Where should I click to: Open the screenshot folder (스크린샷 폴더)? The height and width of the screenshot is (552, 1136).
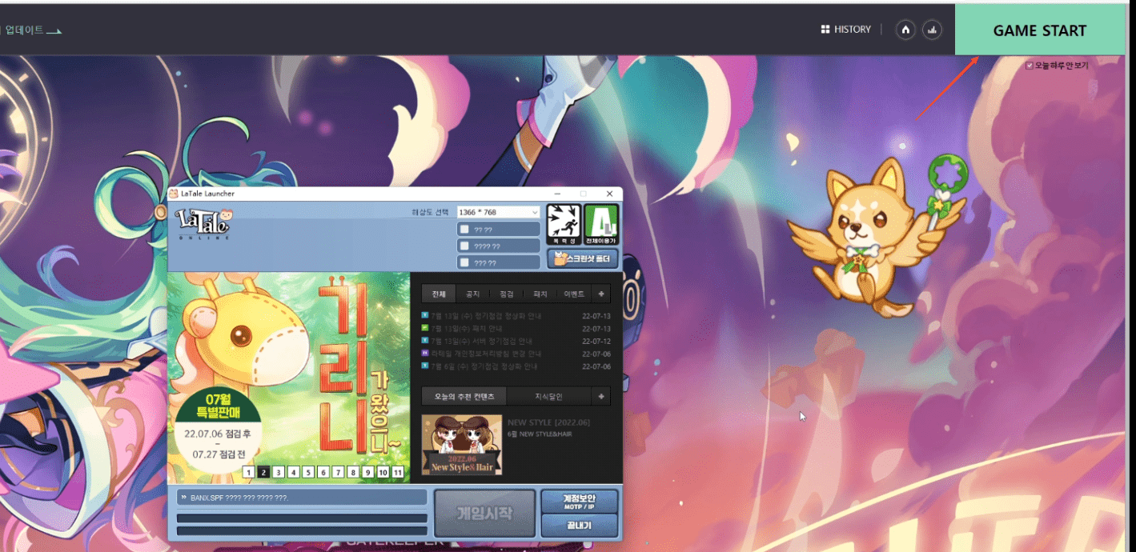[583, 258]
